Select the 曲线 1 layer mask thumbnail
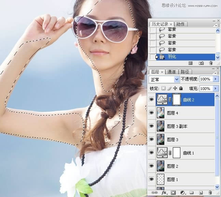Image resolution: width=221 pixels, height=197 pixels. coord(177,153)
